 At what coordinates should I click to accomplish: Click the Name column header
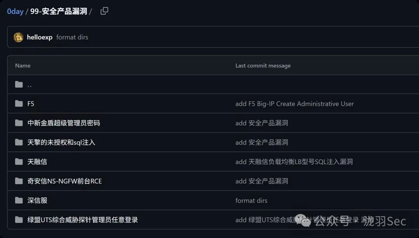[23, 66]
